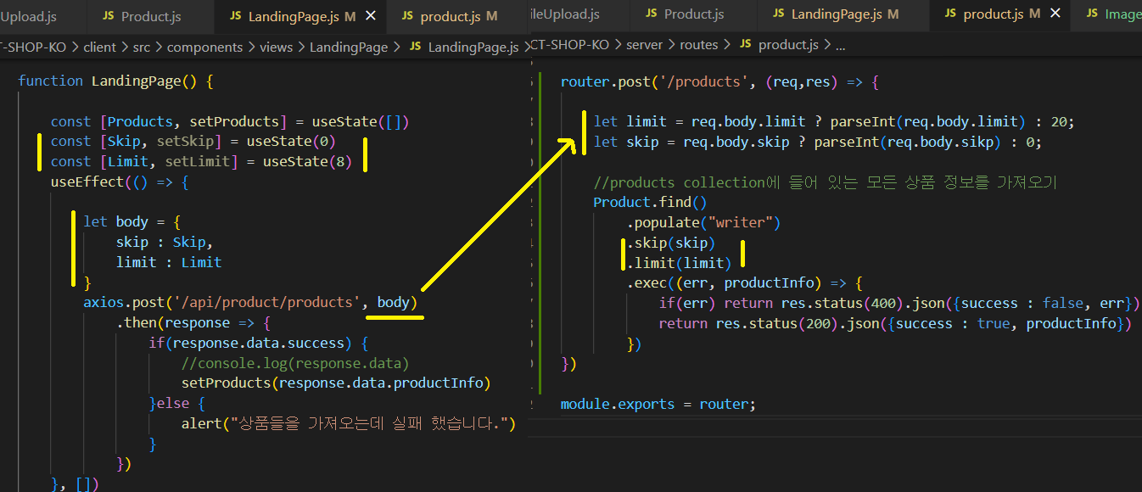Open the product.js file breadcrumb

pyautogui.click(x=778, y=44)
